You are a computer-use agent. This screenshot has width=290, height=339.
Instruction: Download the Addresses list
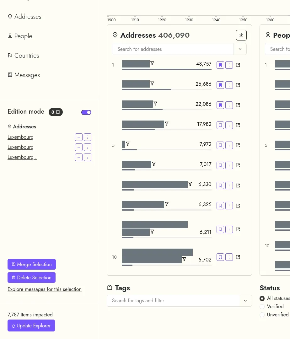(241, 35)
